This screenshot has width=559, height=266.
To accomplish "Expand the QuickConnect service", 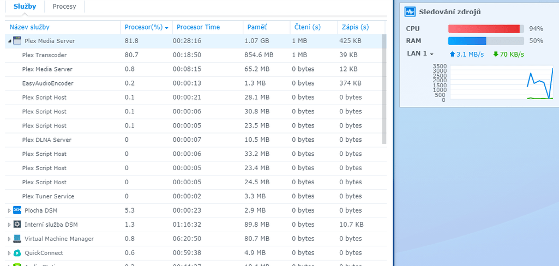I will click(9, 253).
